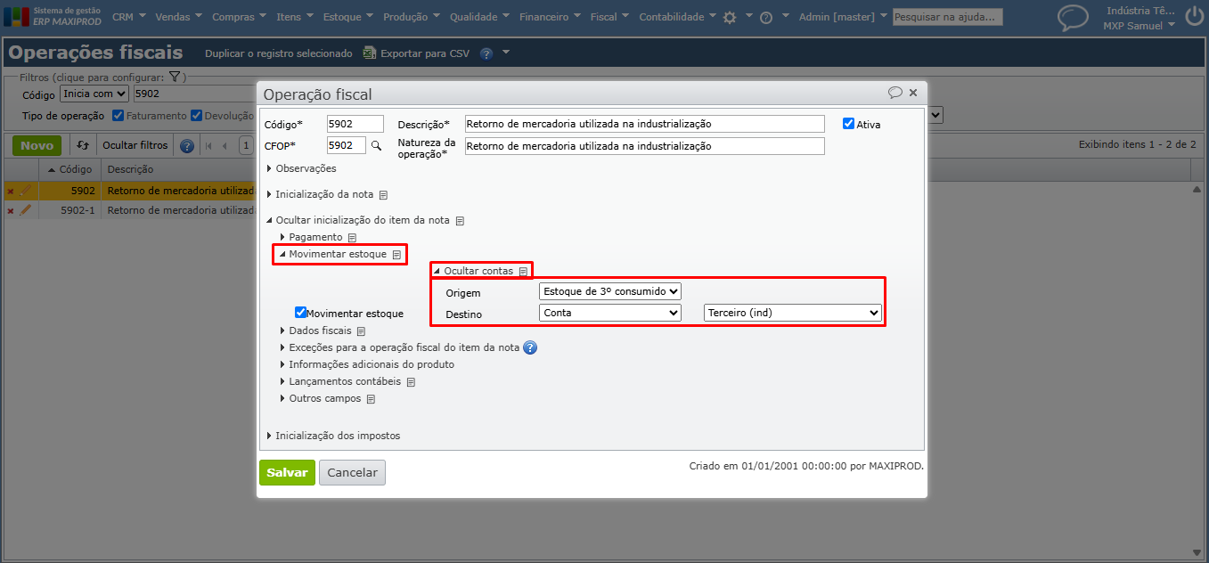
Task: Expand Informações adicionais do produto
Action: tap(367, 364)
